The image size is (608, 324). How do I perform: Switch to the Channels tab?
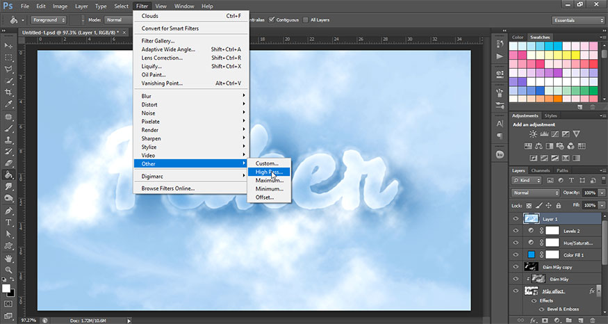click(541, 170)
